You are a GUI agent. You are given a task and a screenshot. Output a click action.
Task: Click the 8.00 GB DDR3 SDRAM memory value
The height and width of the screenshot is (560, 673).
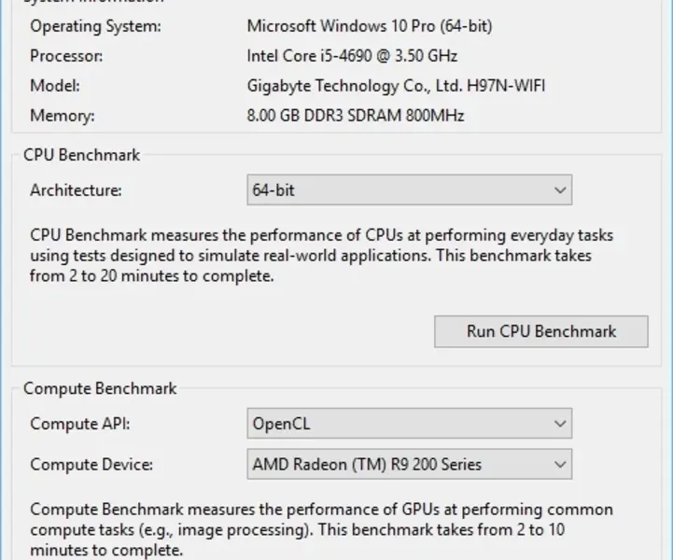pos(355,117)
